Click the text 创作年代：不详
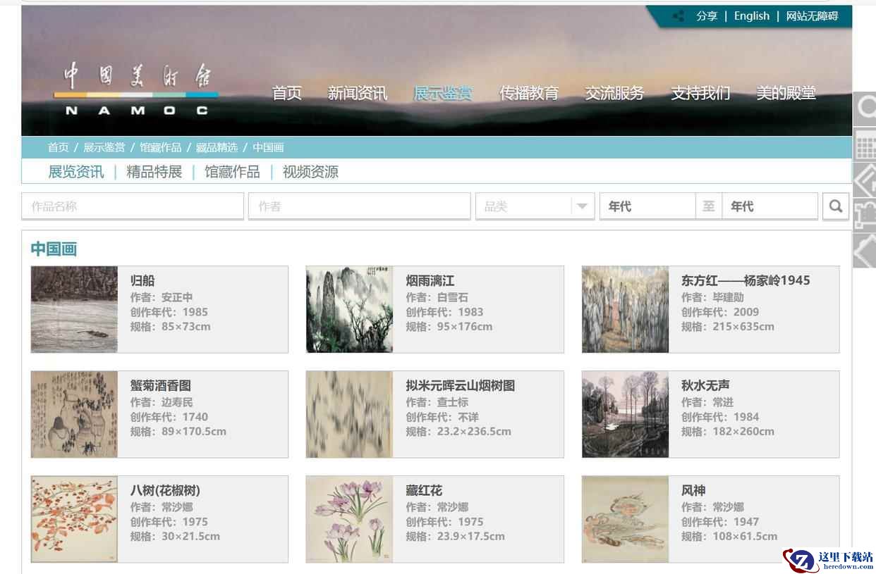Screen dimensions: 876x574 coord(442,417)
